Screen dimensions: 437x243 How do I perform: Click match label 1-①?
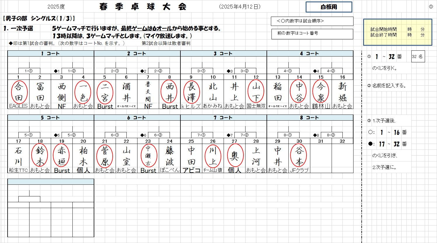coord(29,71)
